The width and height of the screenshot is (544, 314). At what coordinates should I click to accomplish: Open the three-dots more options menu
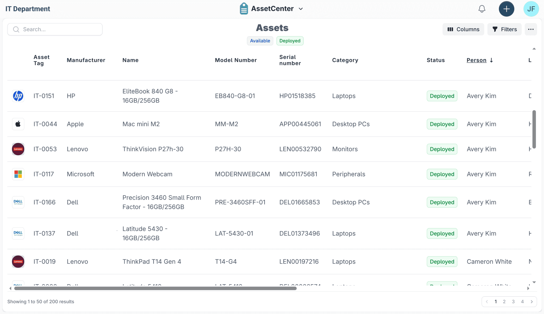(x=531, y=29)
